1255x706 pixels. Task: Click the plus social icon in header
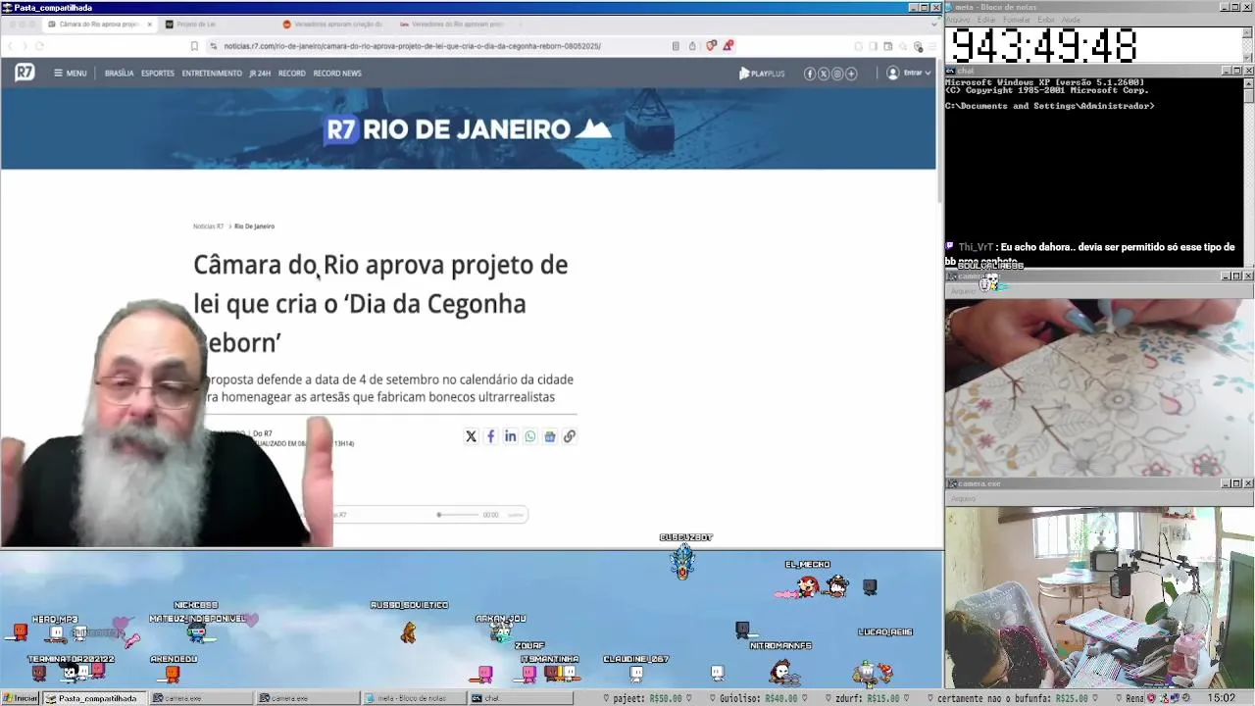(851, 74)
